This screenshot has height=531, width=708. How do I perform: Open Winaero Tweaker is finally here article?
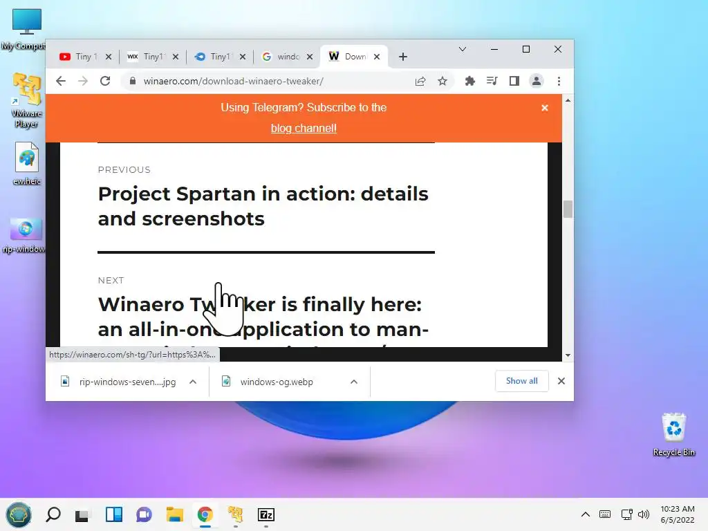[x=263, y=317]
